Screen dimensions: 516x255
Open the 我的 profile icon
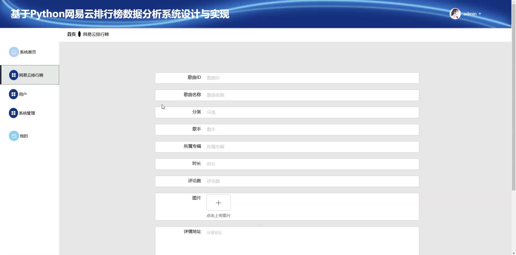[x=14, y=136]
